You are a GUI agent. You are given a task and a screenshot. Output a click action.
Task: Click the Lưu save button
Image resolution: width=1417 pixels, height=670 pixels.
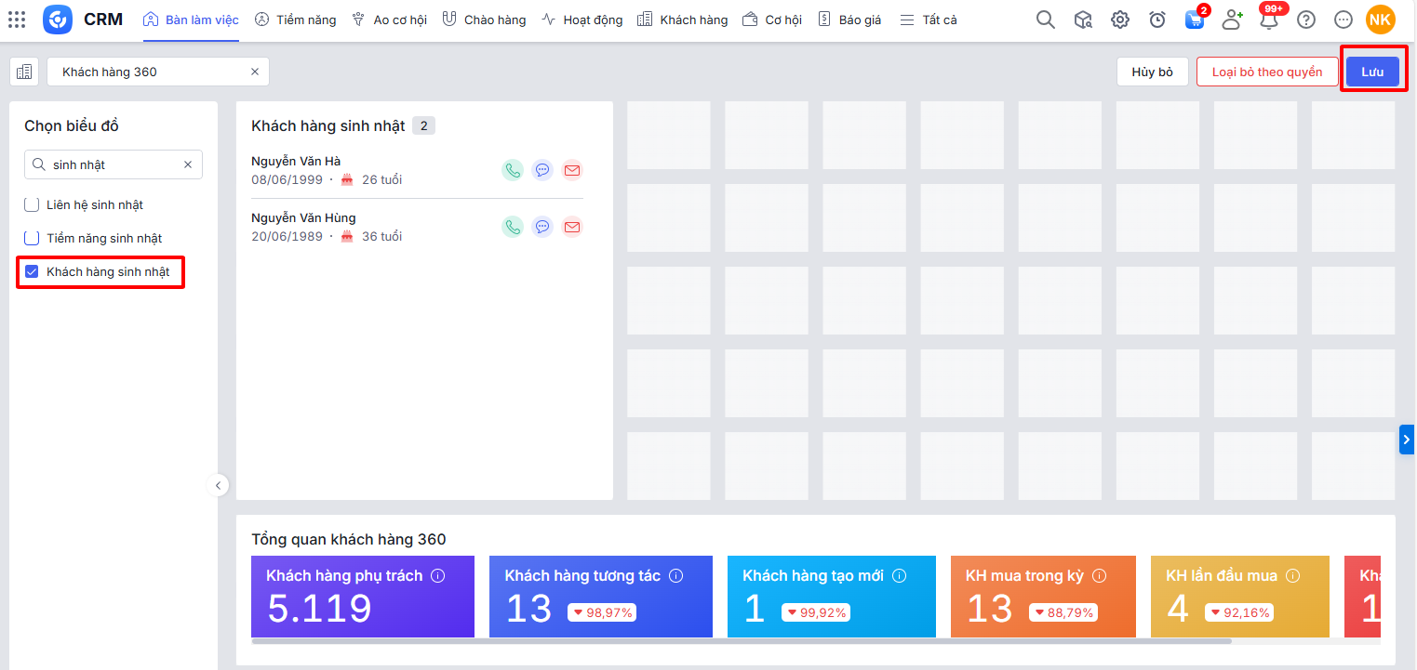tap(1372, 72)
